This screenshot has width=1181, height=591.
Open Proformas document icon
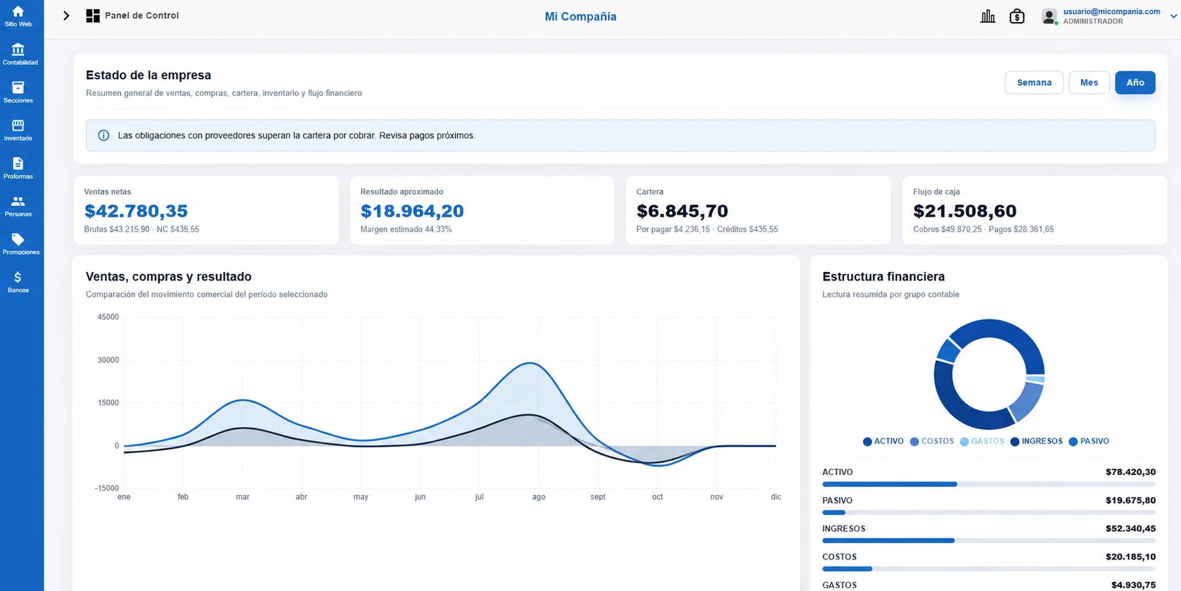click(x=18, y=163)
